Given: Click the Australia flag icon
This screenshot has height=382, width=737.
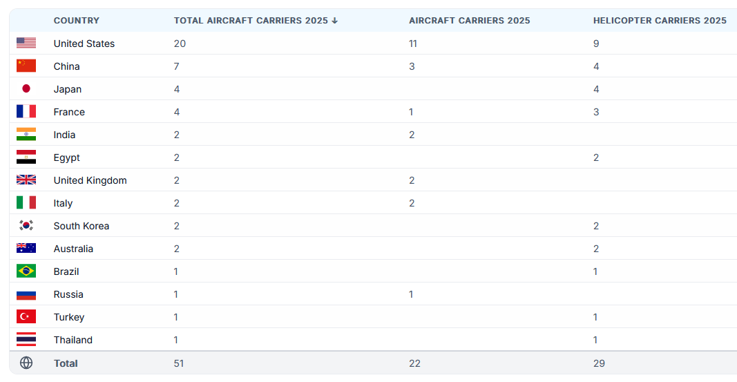Looking at the screenshot, I should coord(26,249).
